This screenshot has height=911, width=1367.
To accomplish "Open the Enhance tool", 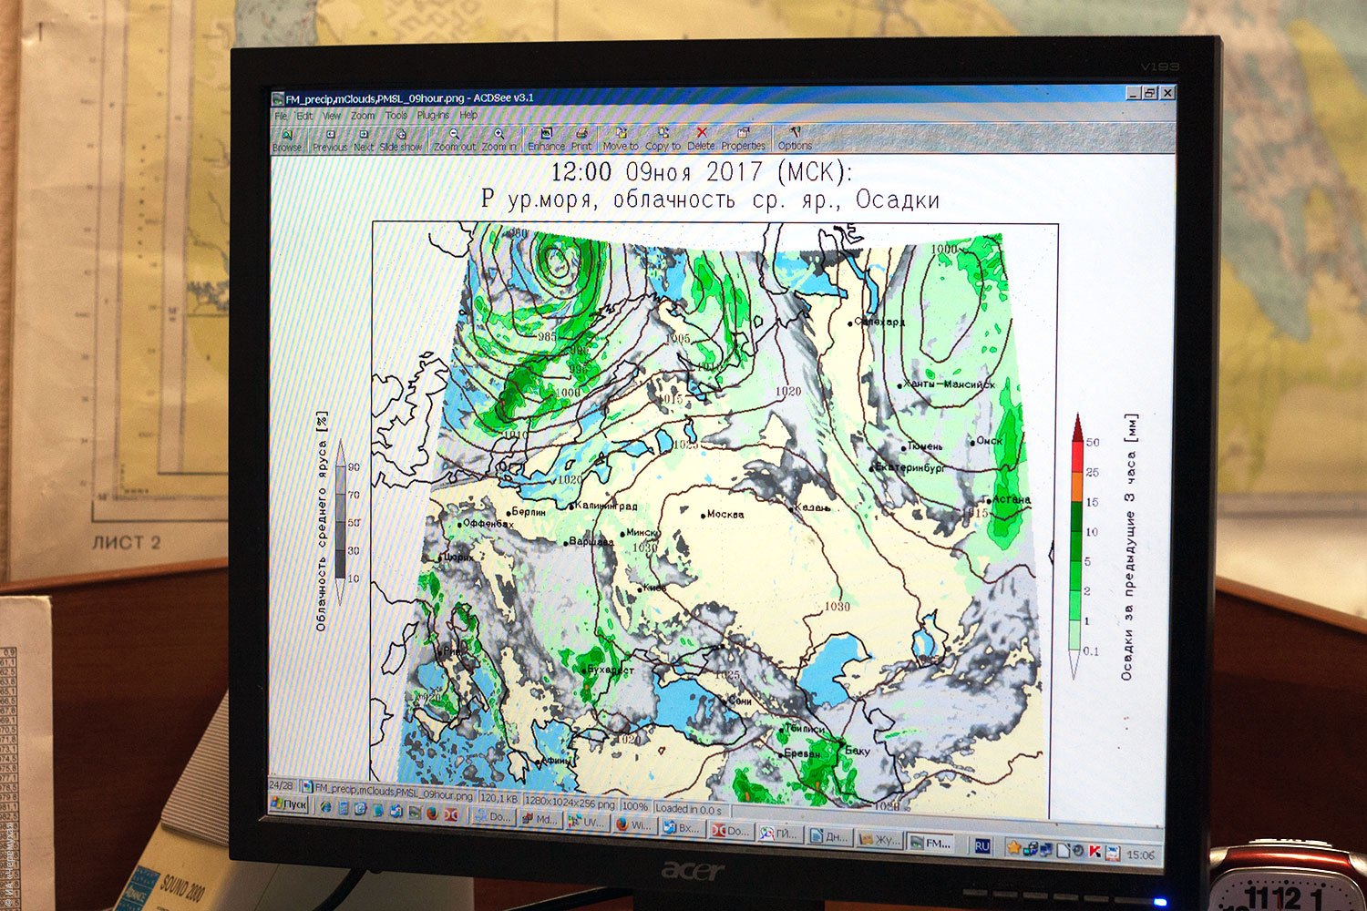I will click(546, 139).
